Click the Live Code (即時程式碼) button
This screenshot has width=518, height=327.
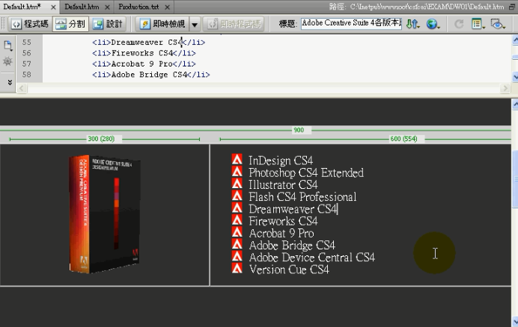(234, 24)
